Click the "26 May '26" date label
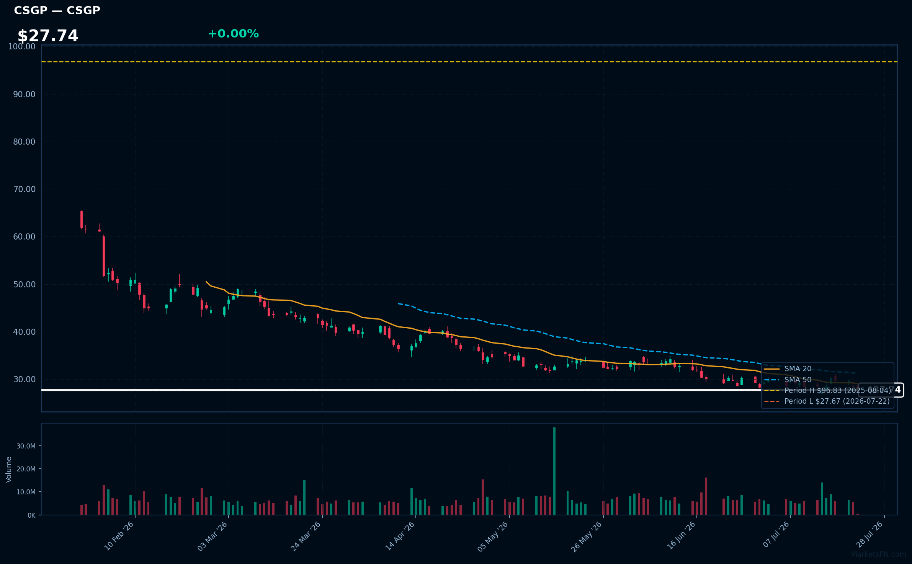 [587, 536]
